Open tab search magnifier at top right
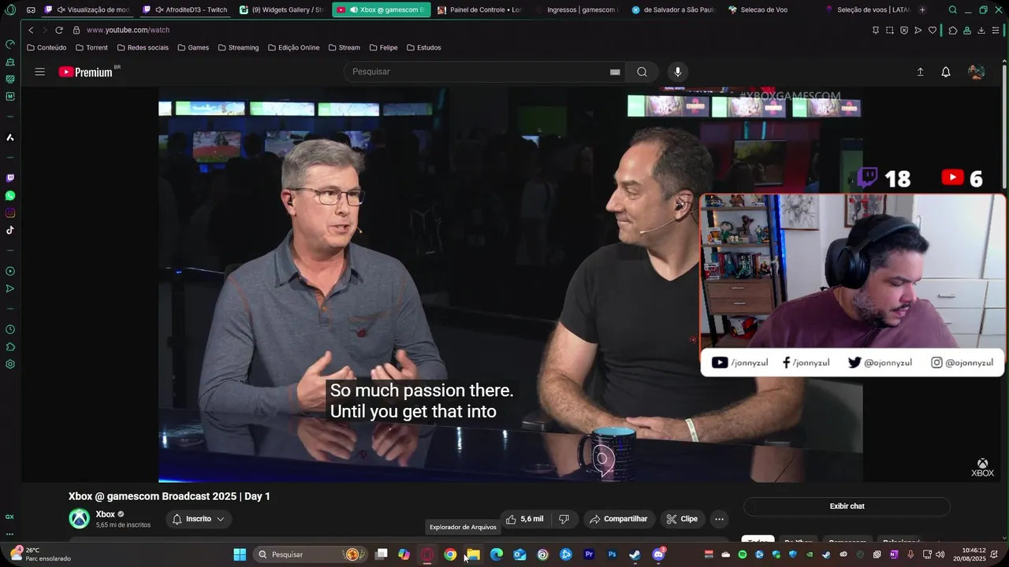1009x567 pixels. point(953,9)
